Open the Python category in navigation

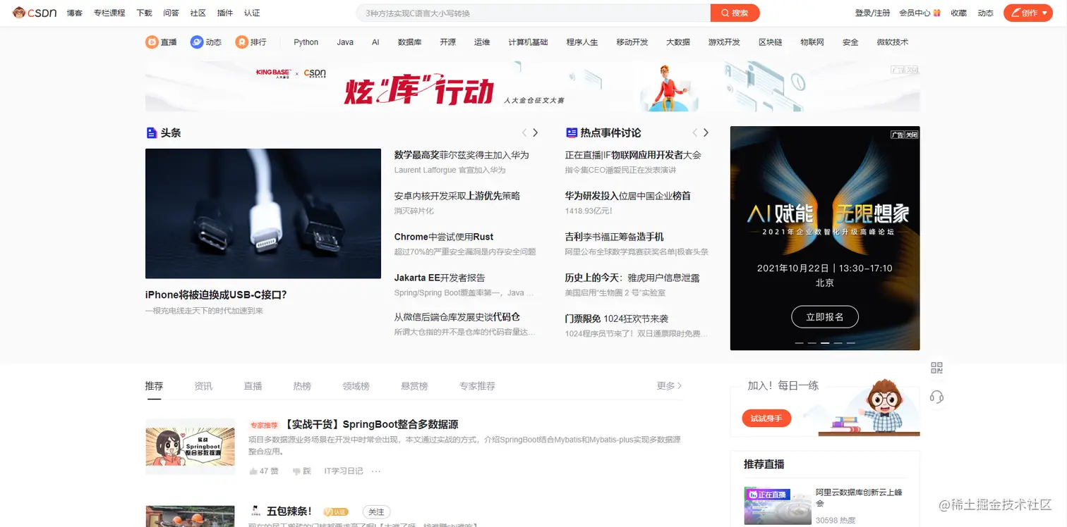pos(306,42)
